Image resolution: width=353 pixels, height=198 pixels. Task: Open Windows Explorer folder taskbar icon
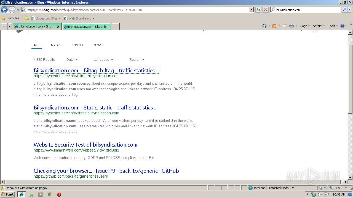(x=31, y=194)
